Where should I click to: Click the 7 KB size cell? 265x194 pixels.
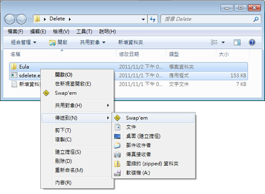(x=241, y=84)
